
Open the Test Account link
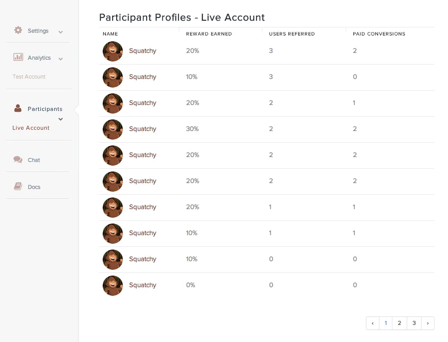(29, 77)
